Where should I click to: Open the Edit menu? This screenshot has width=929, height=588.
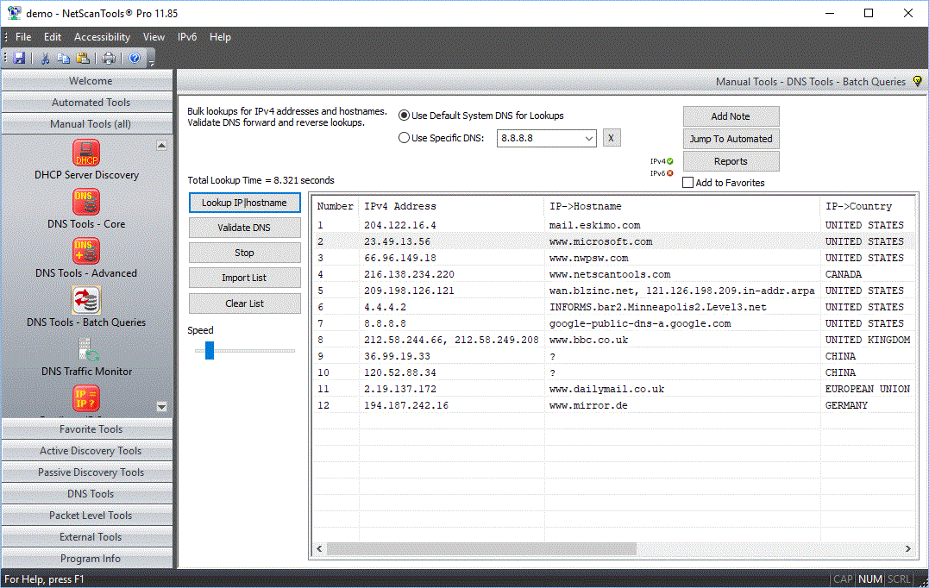(x=52, y=37)
